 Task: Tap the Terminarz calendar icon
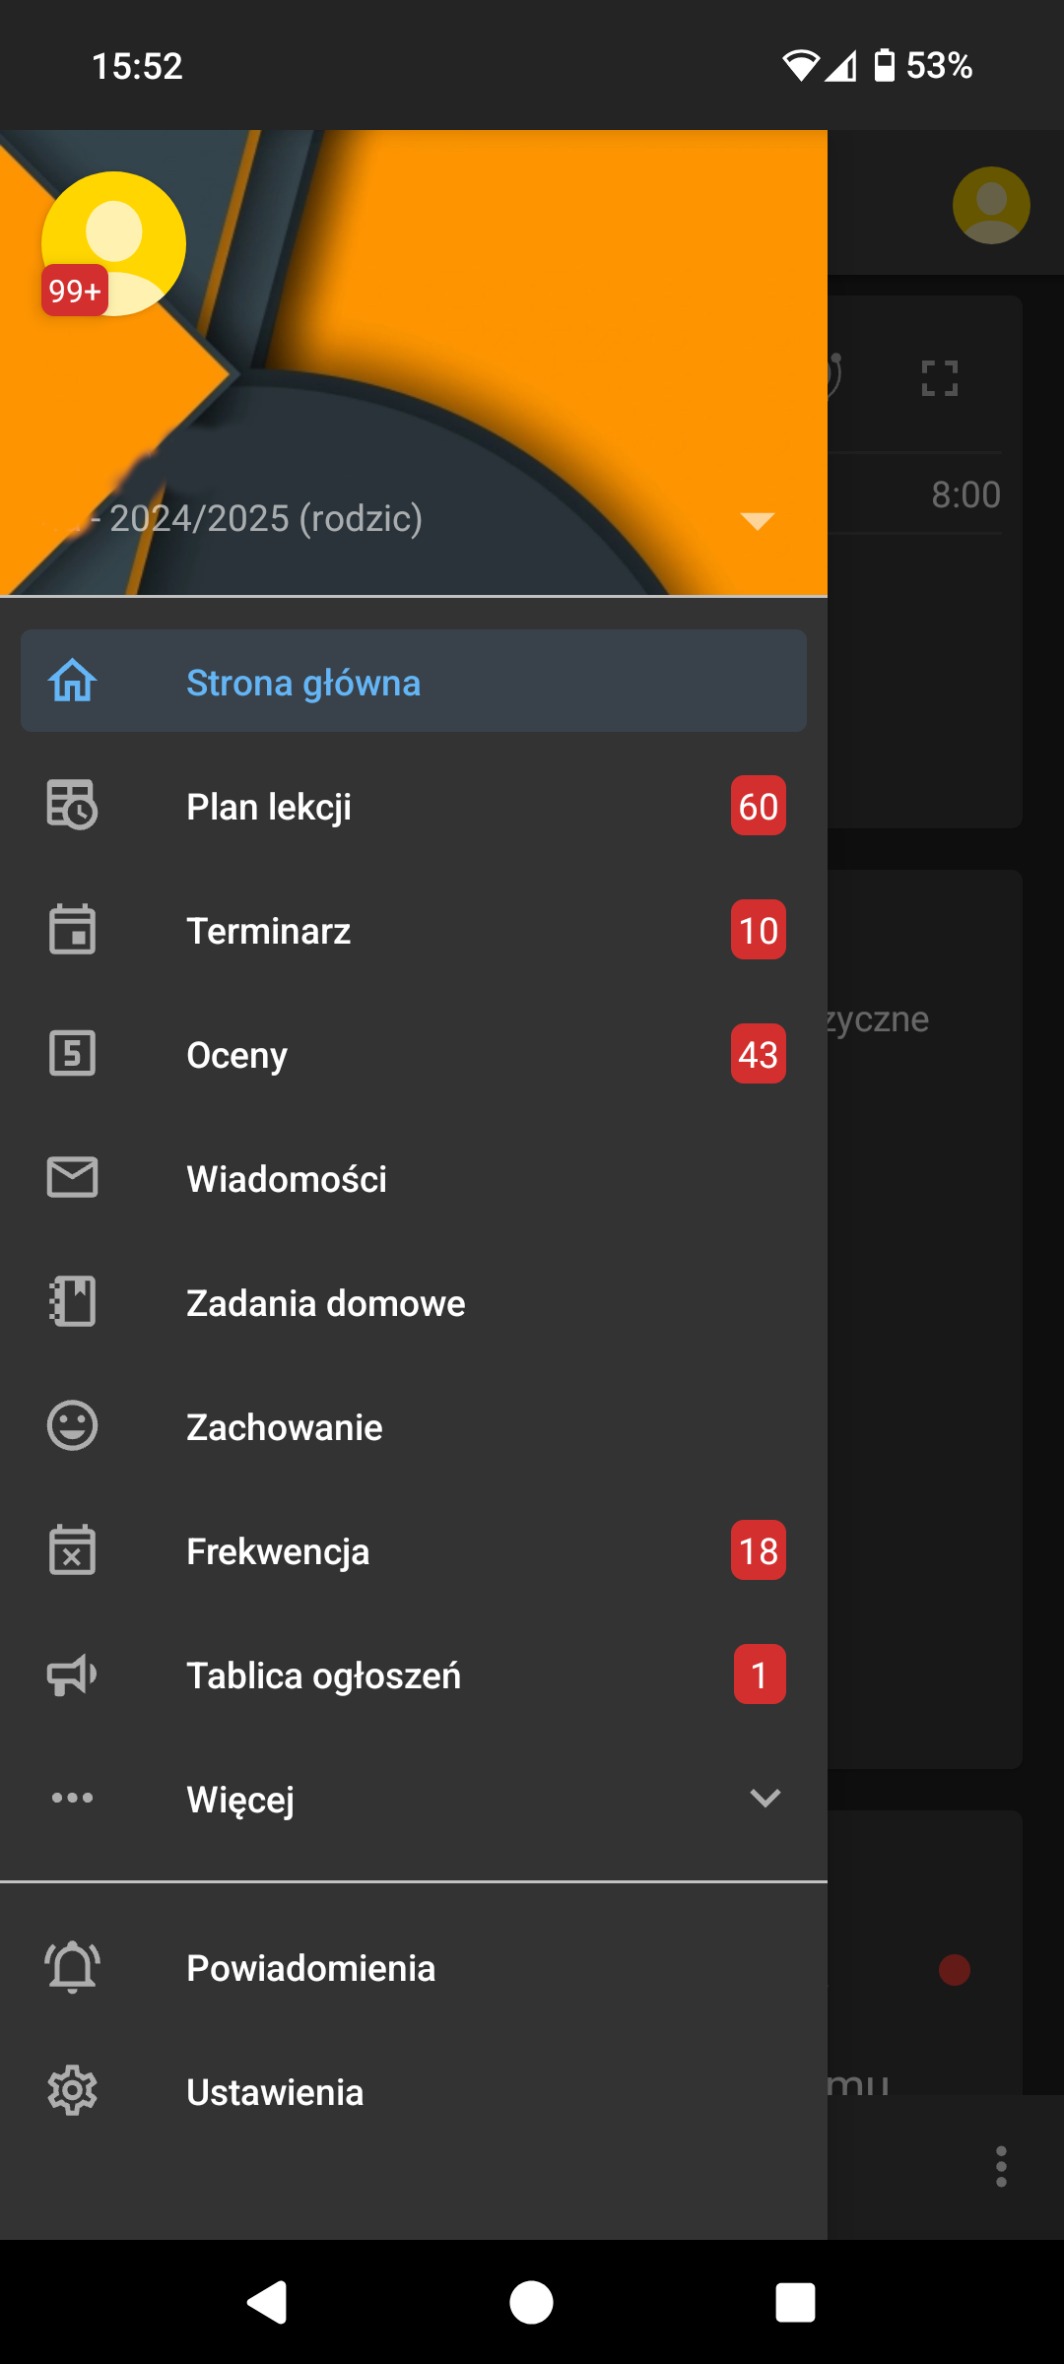click(x=72, y=930)
